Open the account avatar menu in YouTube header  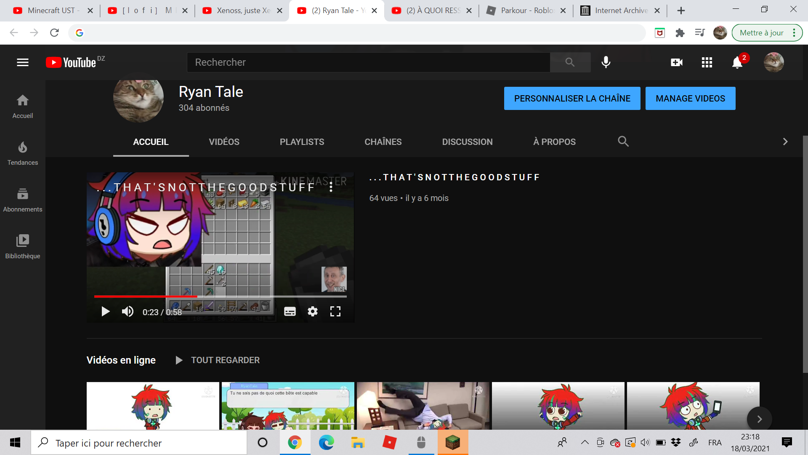774,62
